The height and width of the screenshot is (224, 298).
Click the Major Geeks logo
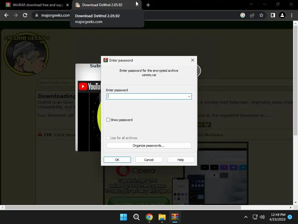(x=26, y=54)
